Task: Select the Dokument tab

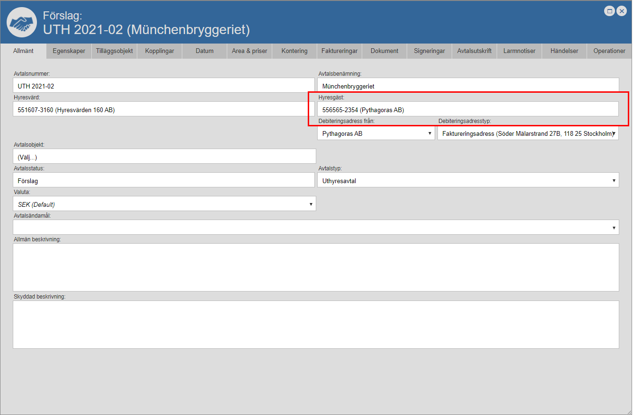Action: tap(384, 51)
